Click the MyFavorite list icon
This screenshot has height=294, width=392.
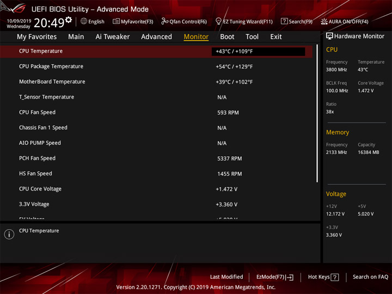pyautogui.click(x=116, y=21)
